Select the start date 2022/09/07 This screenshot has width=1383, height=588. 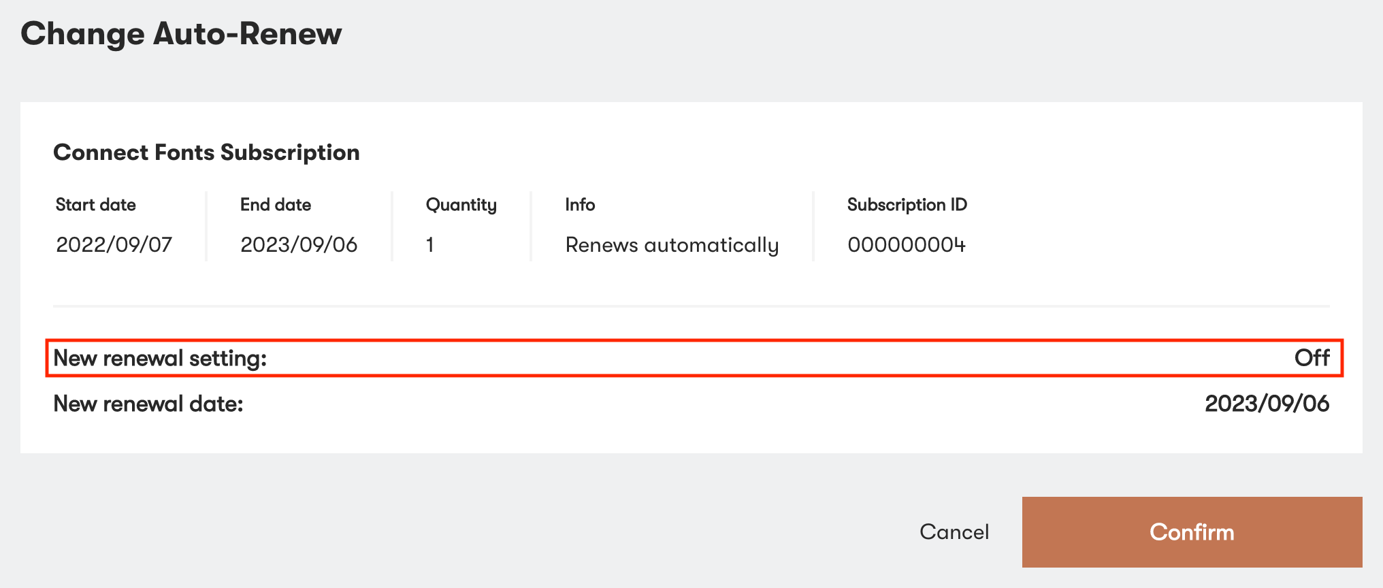pyautogui.click(x=114, y=245)
